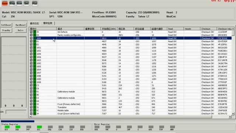Click the IDX status register indicator

coord(72,127)
